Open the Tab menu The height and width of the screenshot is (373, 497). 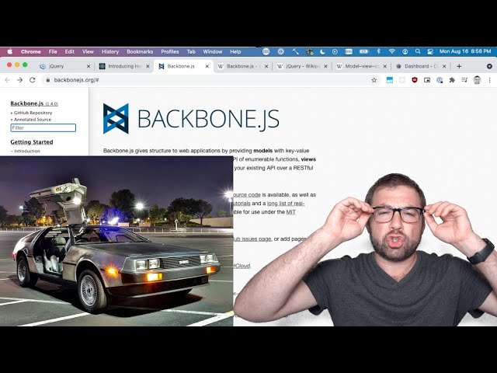pyautogui.click(x=191, y=51)
